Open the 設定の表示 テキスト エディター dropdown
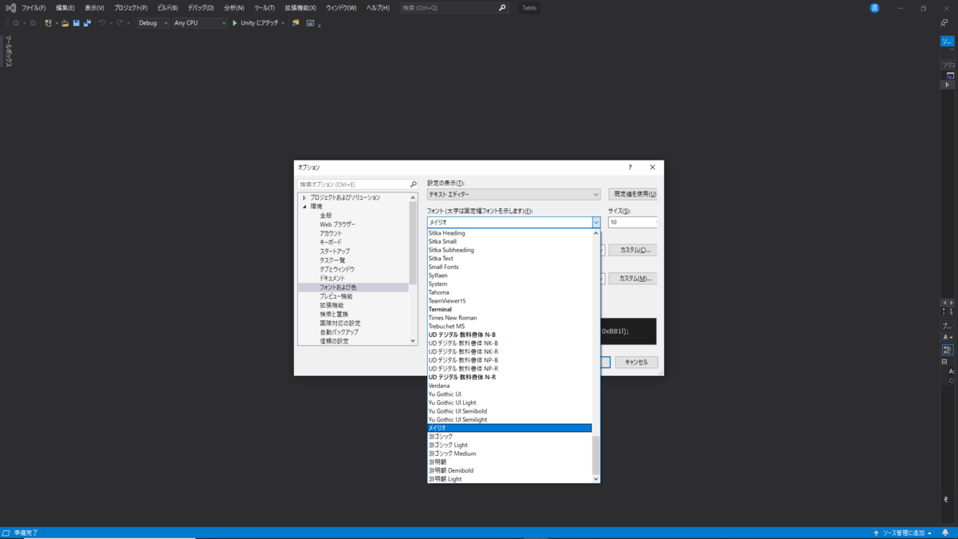This screenshot has width=958, height=539. 513,194
